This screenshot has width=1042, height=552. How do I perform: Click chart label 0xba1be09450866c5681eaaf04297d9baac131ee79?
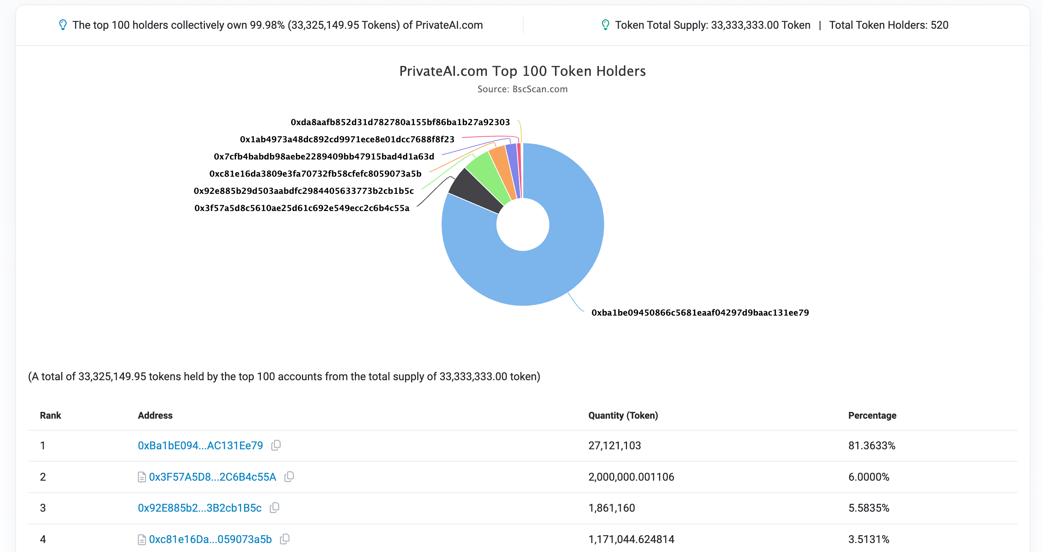pos(700,313)
